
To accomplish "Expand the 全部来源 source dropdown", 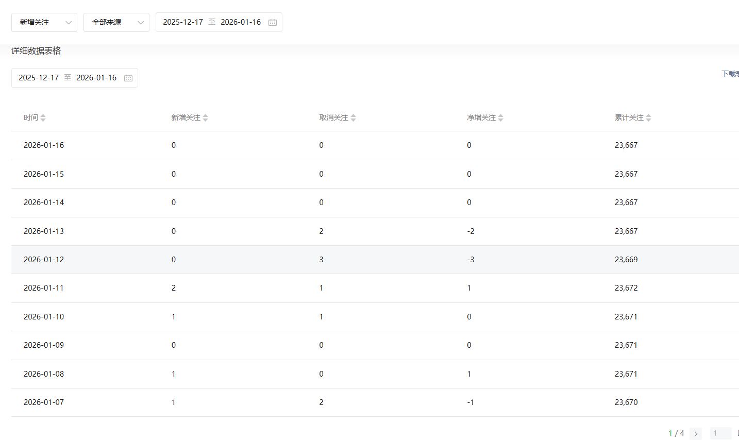I will pyautogui.click(x=116, y=22).
